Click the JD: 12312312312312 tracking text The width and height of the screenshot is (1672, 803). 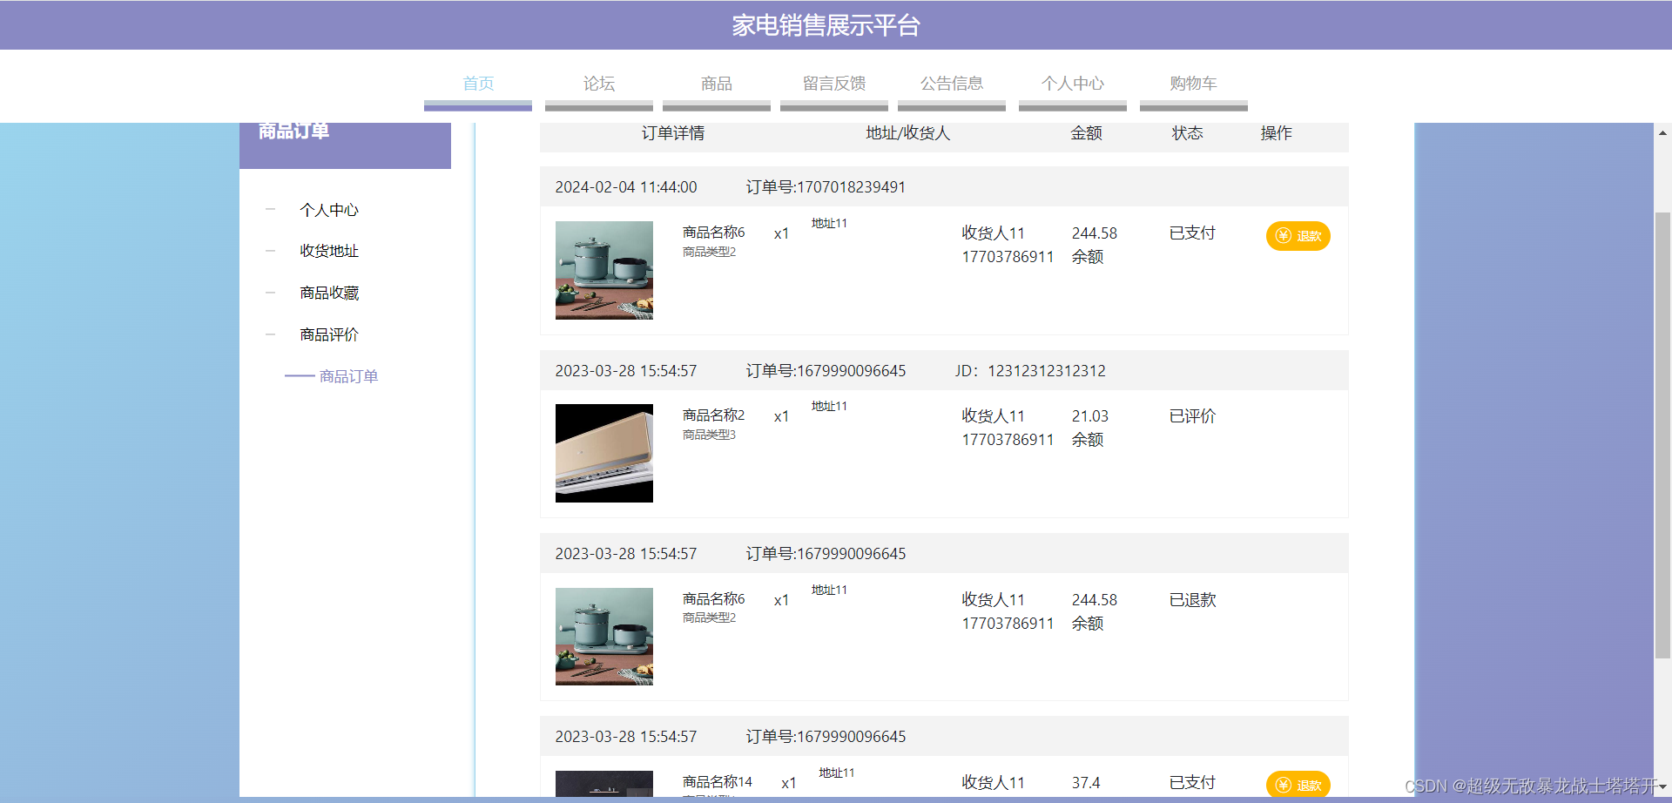click(x=1030, y=371)
